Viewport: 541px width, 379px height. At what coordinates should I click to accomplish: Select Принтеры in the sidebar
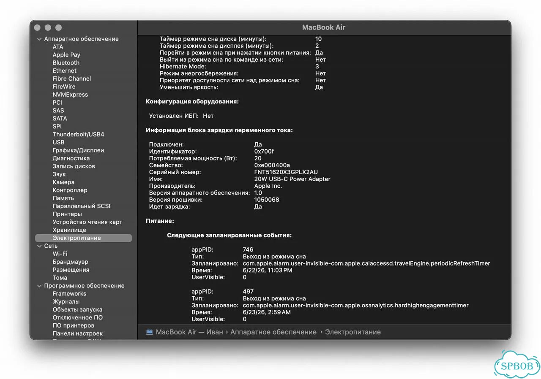(67, 214)
